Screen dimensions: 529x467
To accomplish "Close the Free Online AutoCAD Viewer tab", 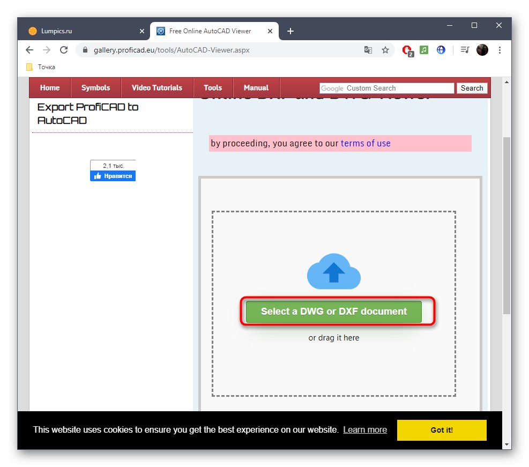I will [270, 31].
